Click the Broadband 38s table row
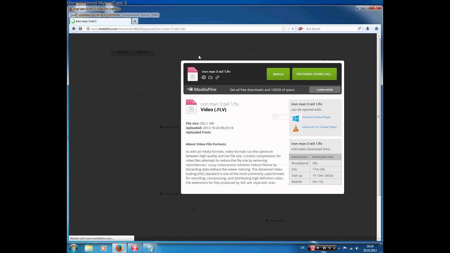The image size is (450, 253). pos(315,163)
